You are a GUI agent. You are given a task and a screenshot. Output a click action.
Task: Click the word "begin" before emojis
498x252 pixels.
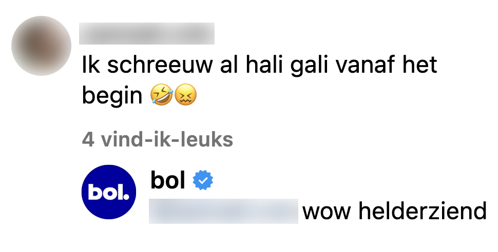[112, 95]
